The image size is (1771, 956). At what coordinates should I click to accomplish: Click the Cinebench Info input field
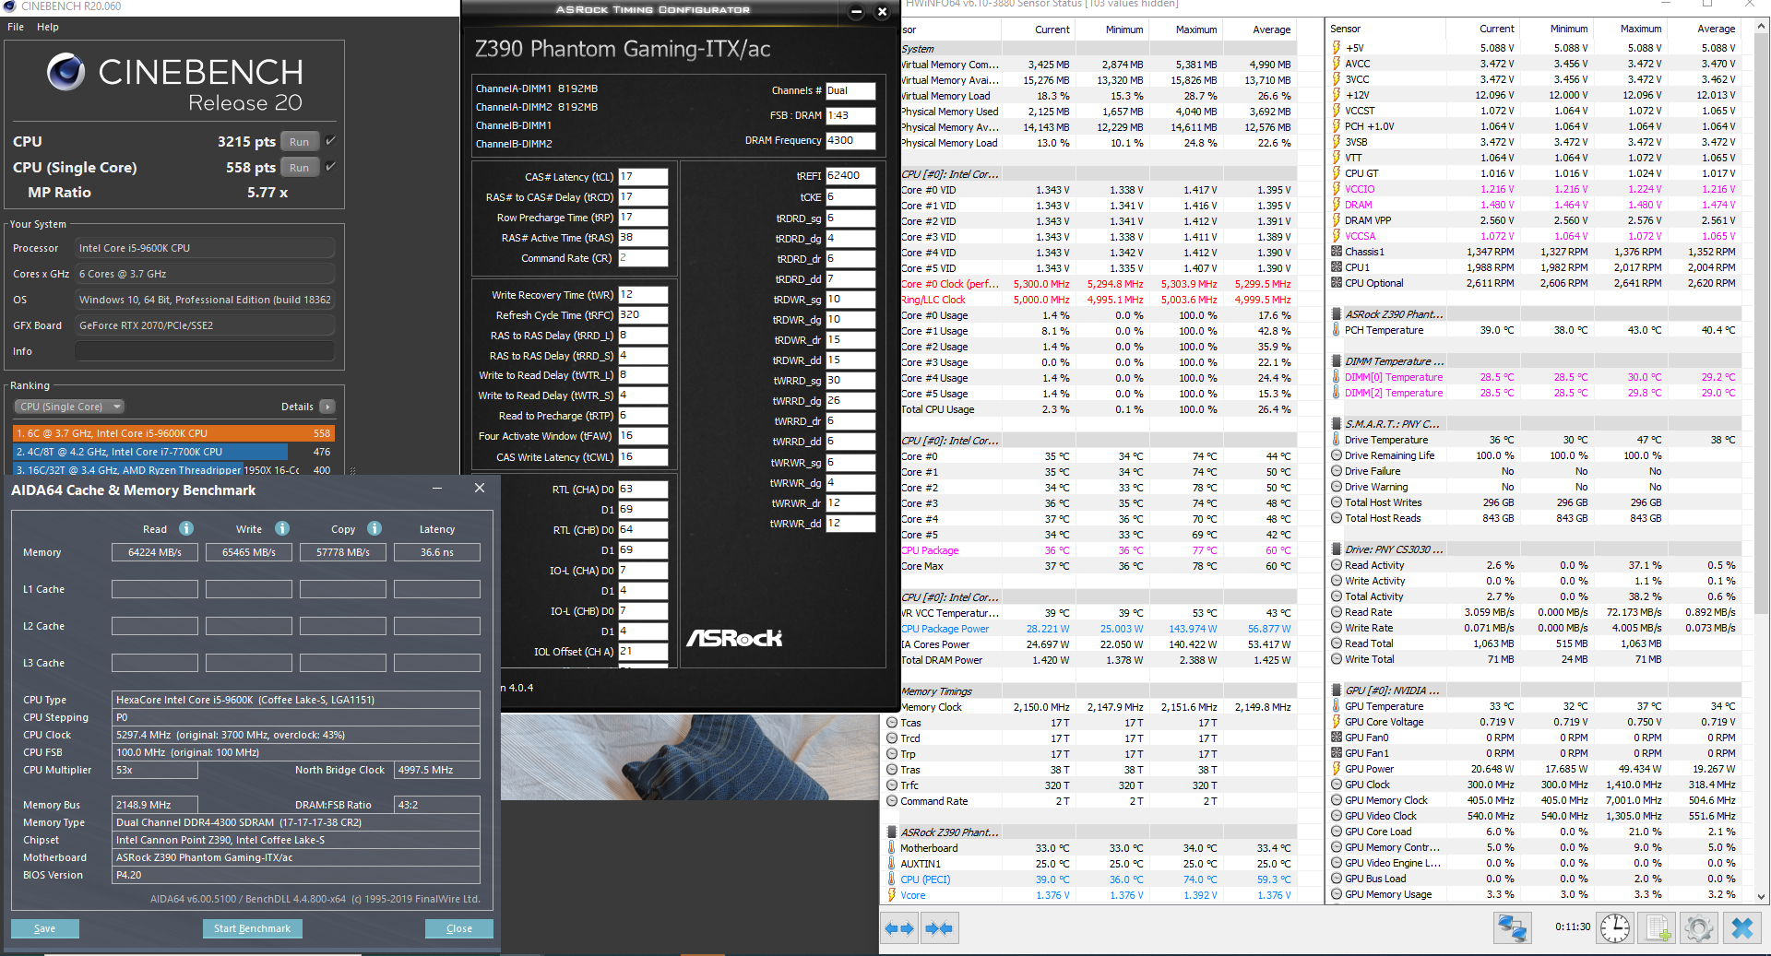pos(205,351)
